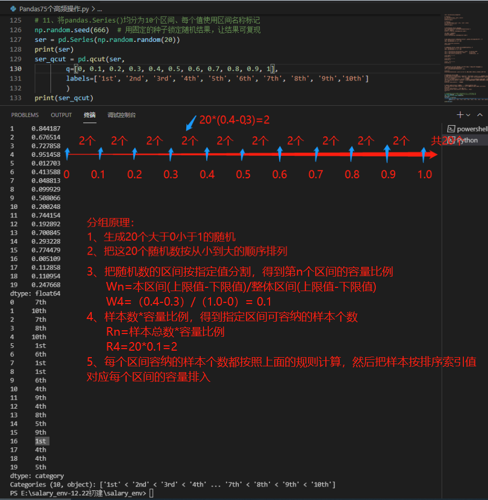Click the dtype: float64 line
Viewport: 488px width, 500px height.
coord(35,294)
